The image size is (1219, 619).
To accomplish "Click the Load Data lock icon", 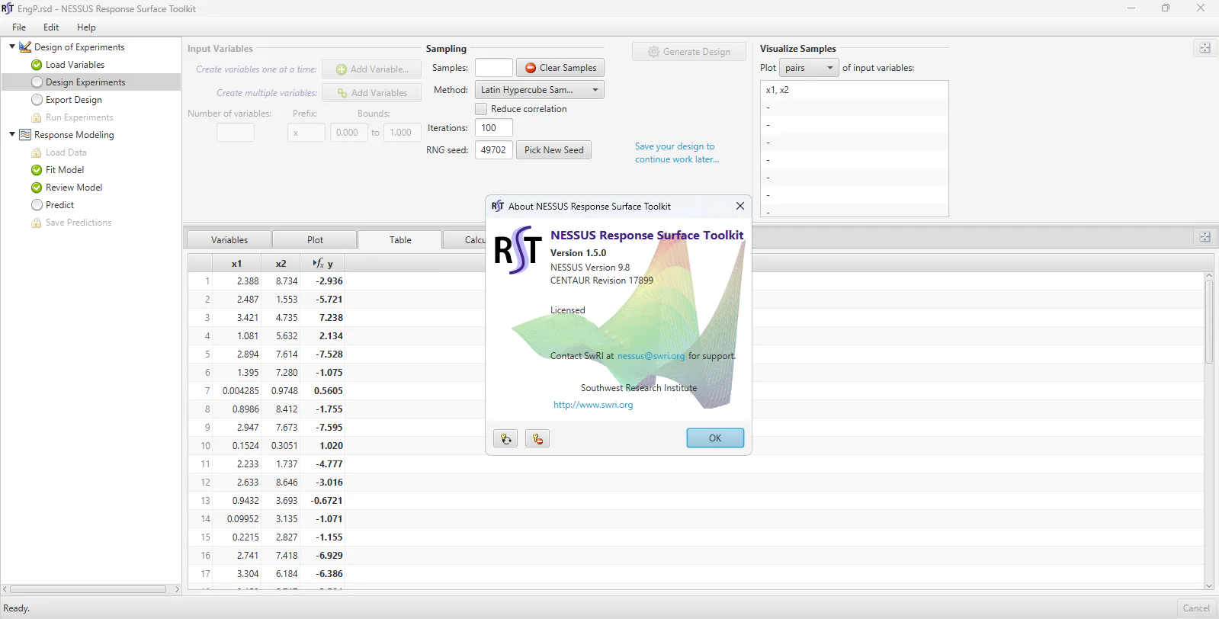I will coord(36,152).
